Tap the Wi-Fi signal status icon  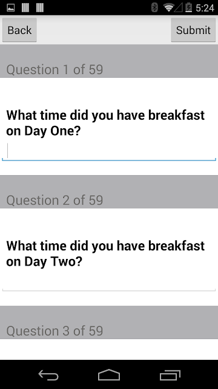[168, 8]
